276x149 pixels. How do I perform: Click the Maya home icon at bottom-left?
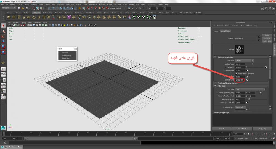click(3, 128)
